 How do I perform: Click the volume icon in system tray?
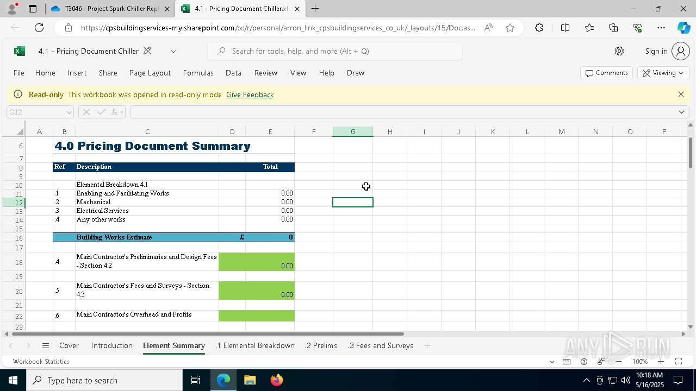(x=625, y=380)
